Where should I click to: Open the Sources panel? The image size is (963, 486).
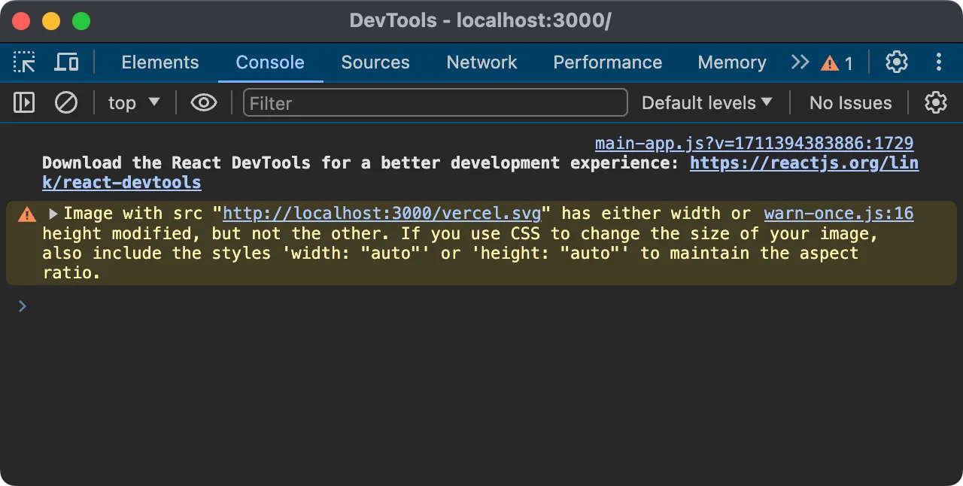click(x=375, y=62)
